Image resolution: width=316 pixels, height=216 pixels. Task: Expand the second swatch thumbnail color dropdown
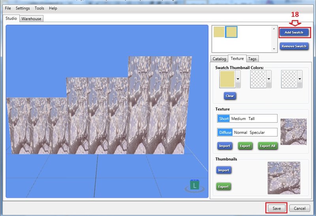click(269, 79)
